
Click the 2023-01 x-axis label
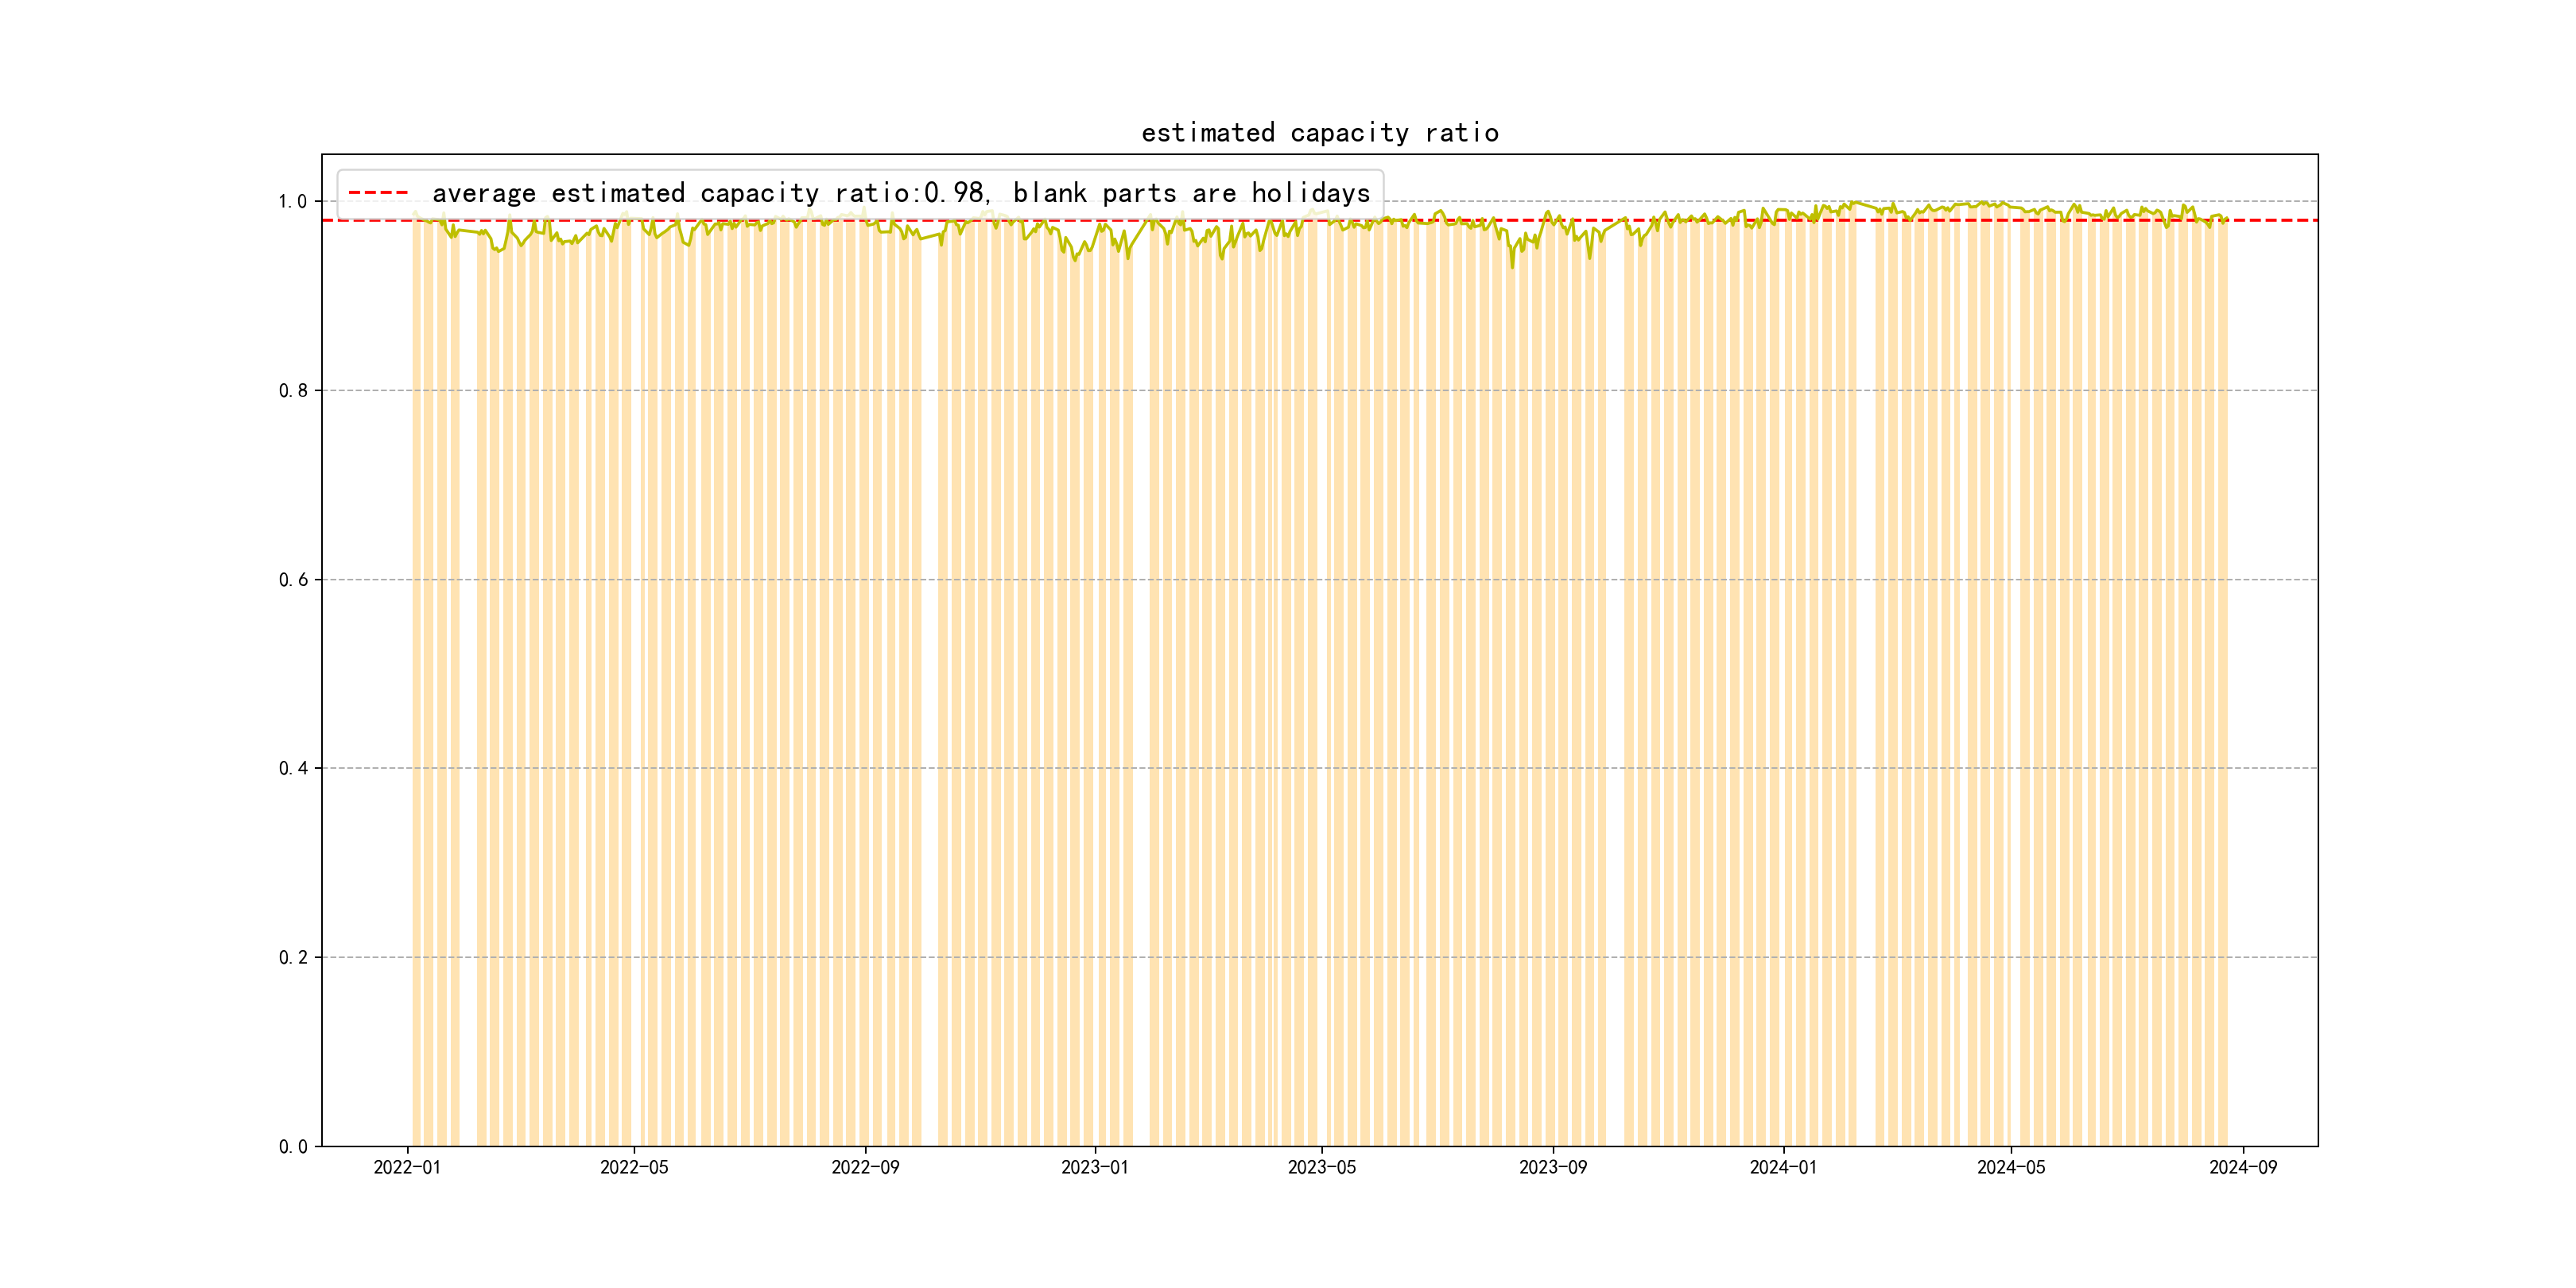(x=1094, y=1167)
